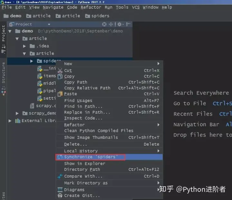Select Directory Path

coord(110,169)
